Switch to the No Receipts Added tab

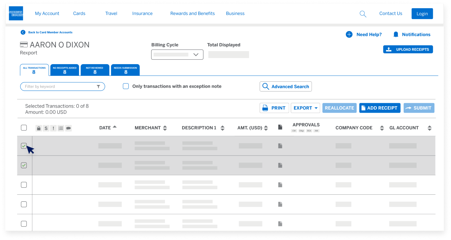point(65,70)
